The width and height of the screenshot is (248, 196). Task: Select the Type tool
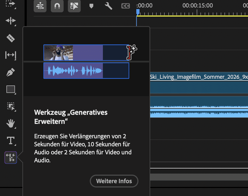pyautogui.click(x=11, y=140)
